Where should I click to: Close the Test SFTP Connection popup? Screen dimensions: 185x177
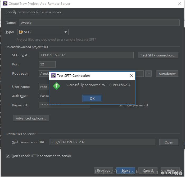[x=131, y=75]
